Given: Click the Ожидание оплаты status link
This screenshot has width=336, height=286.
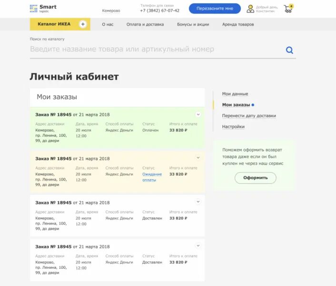Looking at the screenshot, I should (152, 177).
